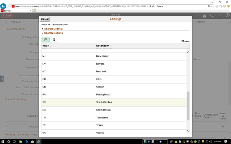Click results list scroll down arrow
Image resolution: width=231 pixels, height=144 pixels.
pyautogui.click(x=188, y=131)
